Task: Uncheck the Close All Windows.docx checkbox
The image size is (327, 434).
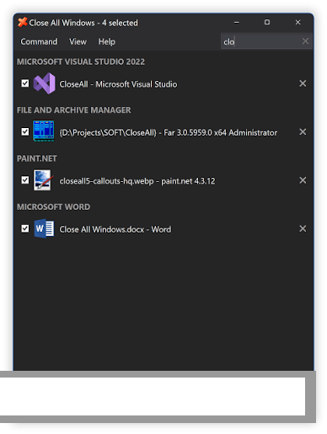Action: click(x=25, y=228)
